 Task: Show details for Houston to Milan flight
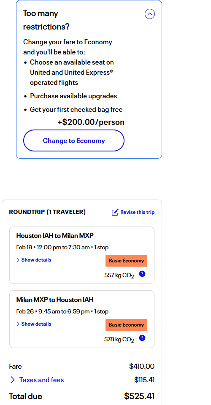(x=36, y=260)
